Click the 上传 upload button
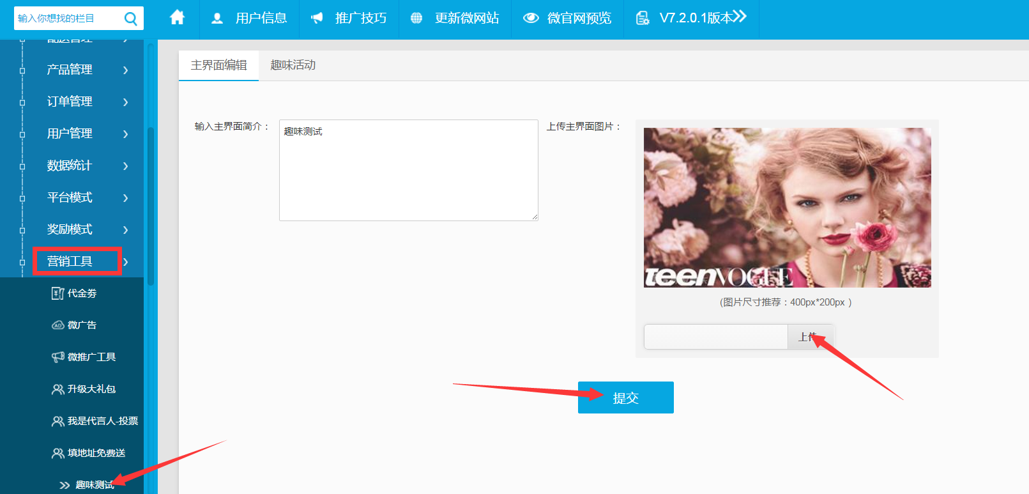1029x494 pixels. coord(809,337)
